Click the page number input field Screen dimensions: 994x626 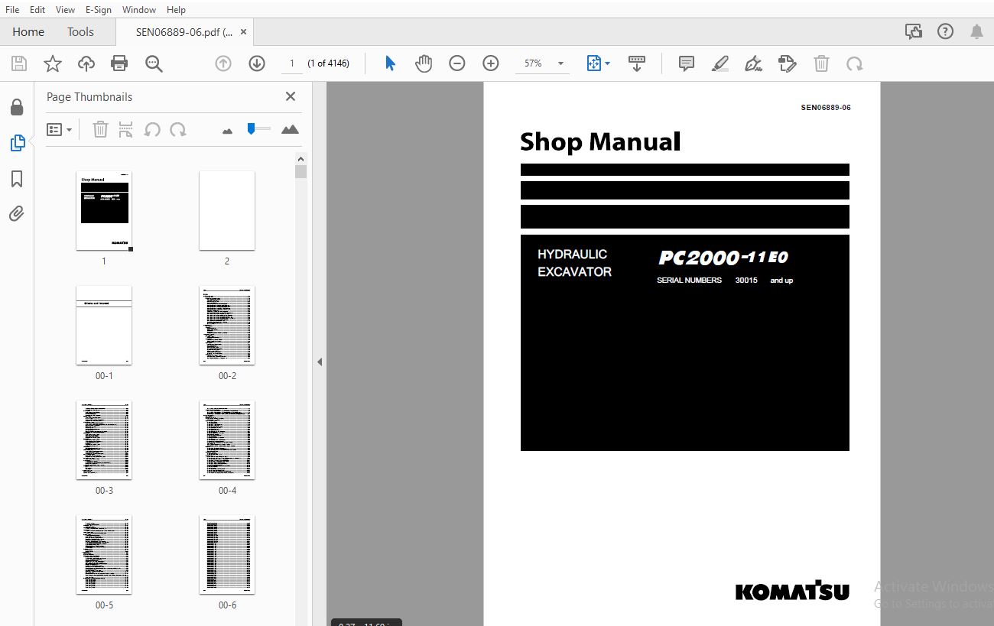tap(291, 63)
